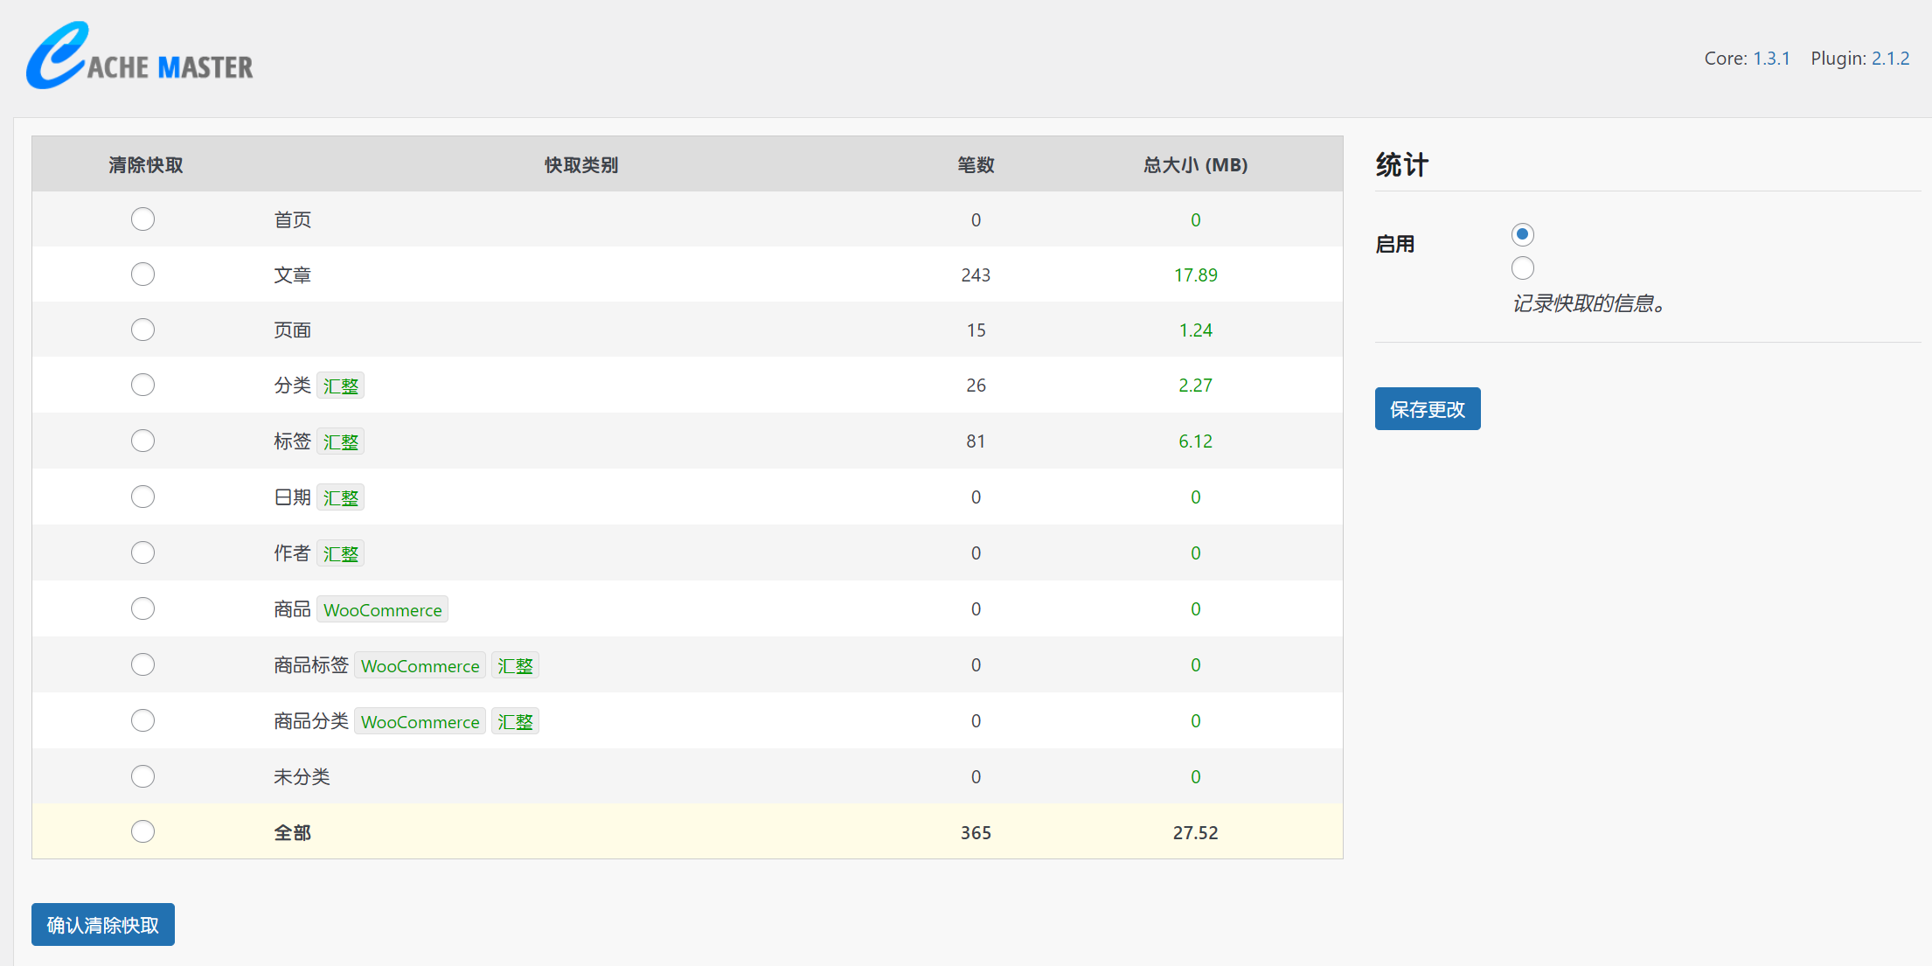The width and height of the screenshot is (1932, 966).
Task: Click the 启用 setting label
Action: pyautogui.click(x=1394, y=244)
